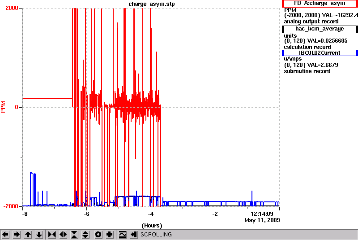
Task: Click the 0 y-axis tick label
Action: click(x=17, y=107)
